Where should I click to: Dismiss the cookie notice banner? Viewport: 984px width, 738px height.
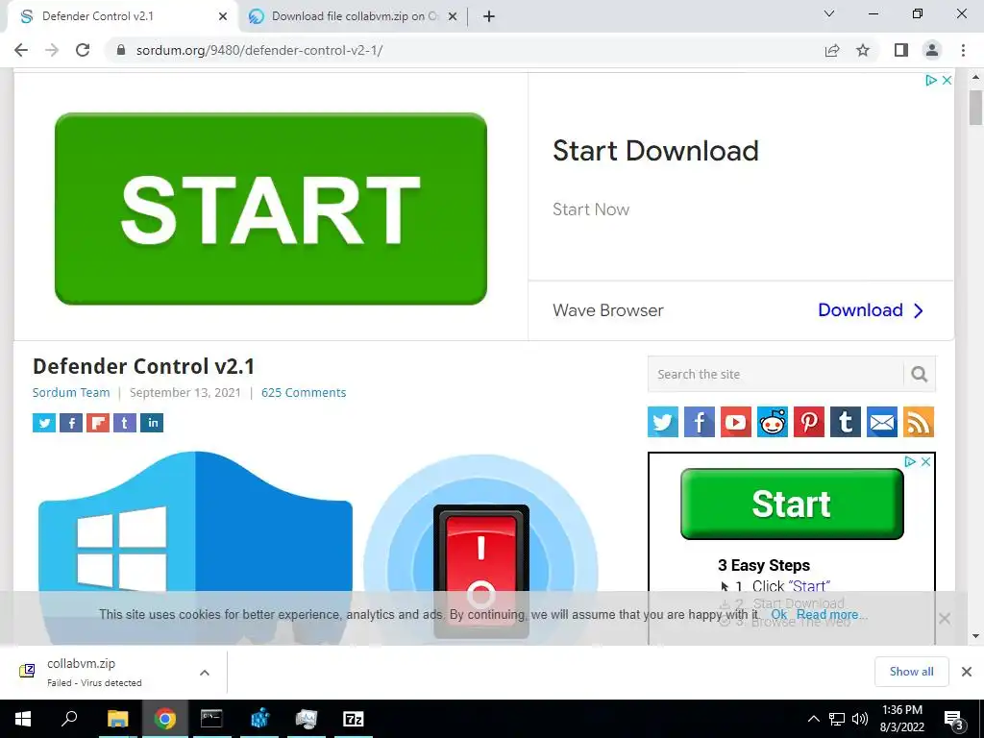pyautogui.click(x=945, y=618)
